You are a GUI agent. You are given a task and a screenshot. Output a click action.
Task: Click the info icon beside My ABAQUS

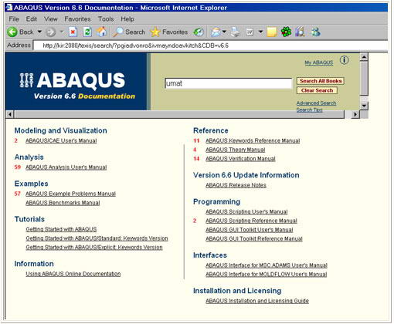click(x=345, y=60)
